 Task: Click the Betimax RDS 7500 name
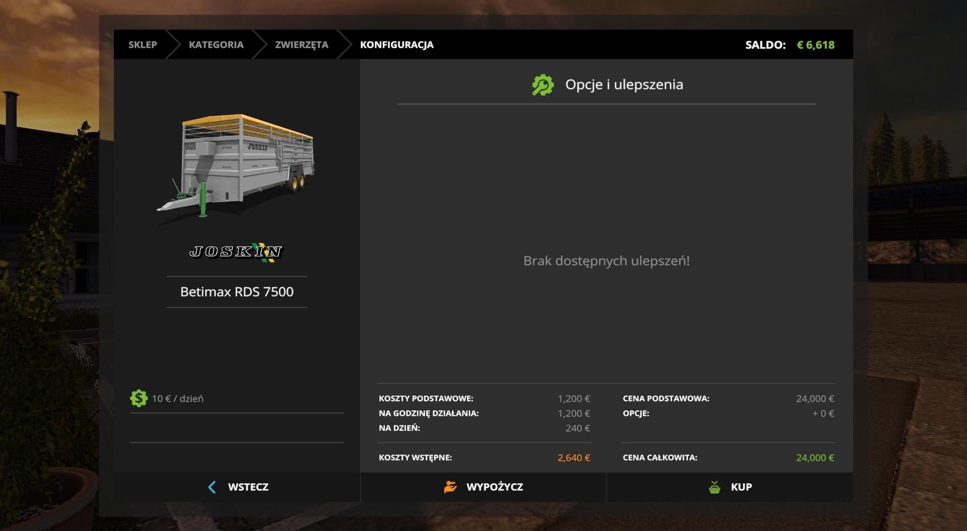tap(237, 292)
